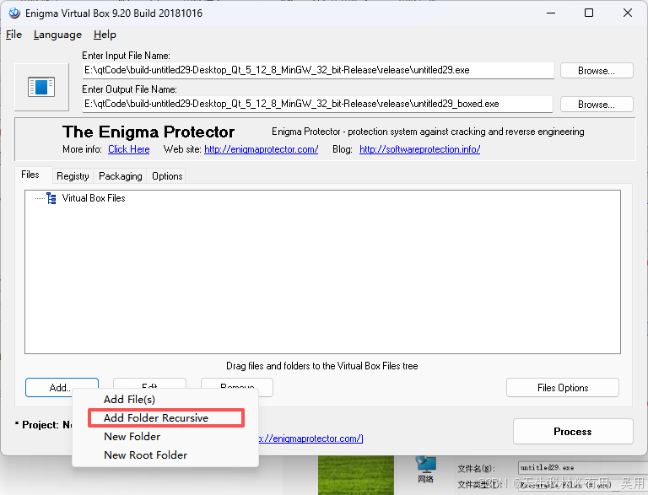Click the partly hidden Remove button
The width and height of the screenshot is (648, 495).
coord(237,384)
